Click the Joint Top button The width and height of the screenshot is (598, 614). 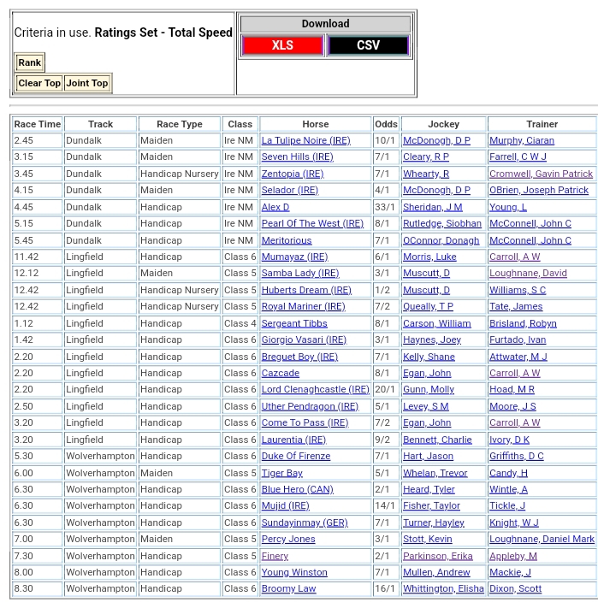tap(87, 83)
